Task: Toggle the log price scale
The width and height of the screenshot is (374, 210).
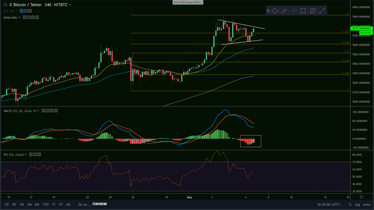Action: pos(357,204)
